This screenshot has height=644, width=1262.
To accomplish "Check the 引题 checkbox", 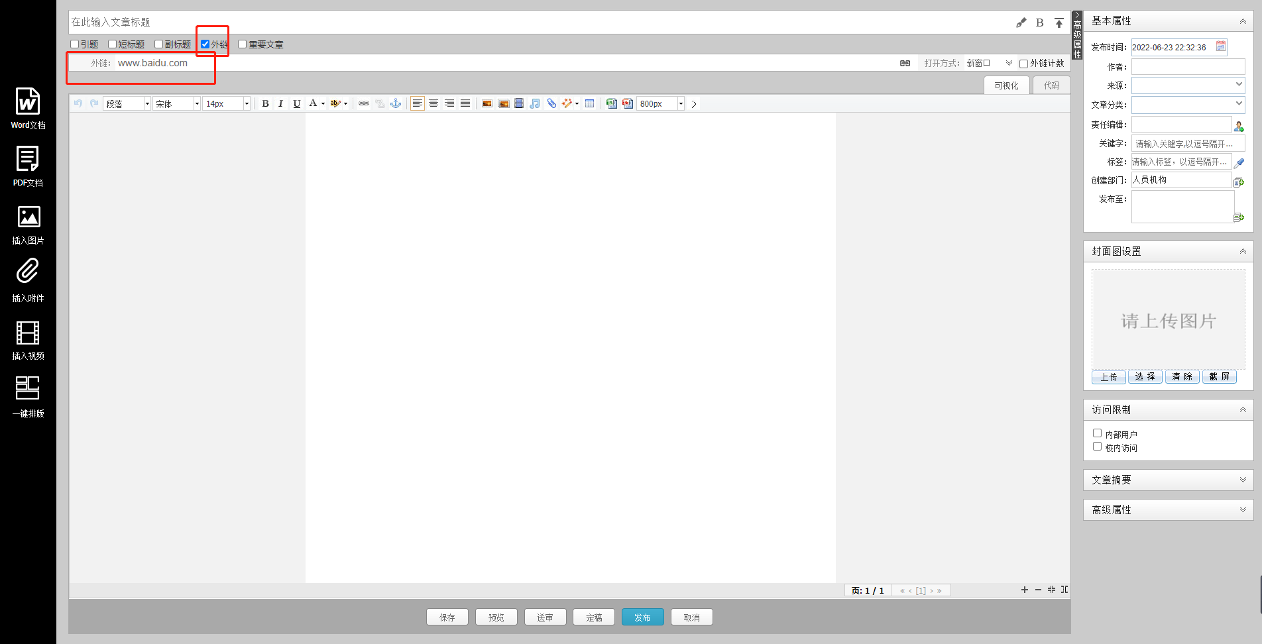I will pos(75,44).
